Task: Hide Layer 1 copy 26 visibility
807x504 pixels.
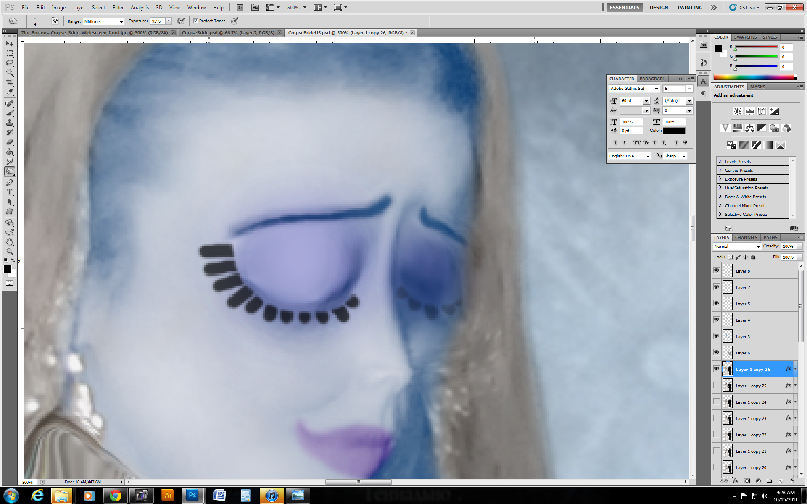Action: tap(716, 369)
